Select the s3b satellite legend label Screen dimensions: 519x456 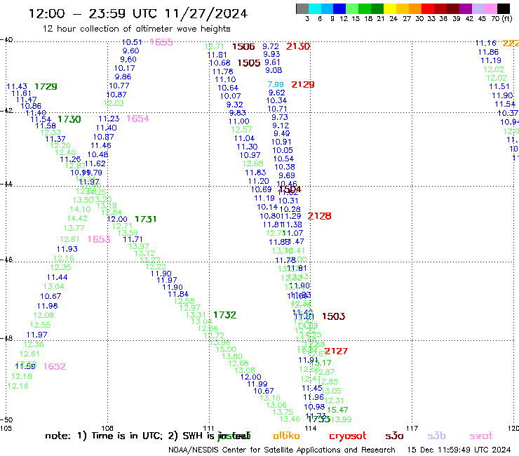(x=436, y=436)
